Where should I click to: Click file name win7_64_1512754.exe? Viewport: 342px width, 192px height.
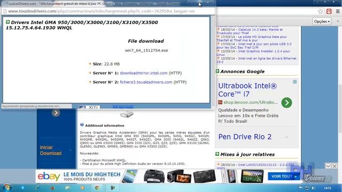point(146,51)
